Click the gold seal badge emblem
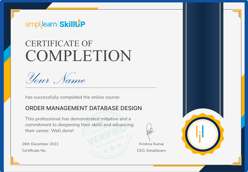The width and height of the screenshot is (248, 172). point(202,134)
